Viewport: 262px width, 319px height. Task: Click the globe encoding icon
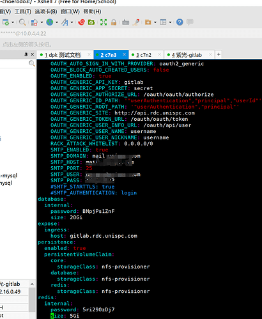coord(50,22)
